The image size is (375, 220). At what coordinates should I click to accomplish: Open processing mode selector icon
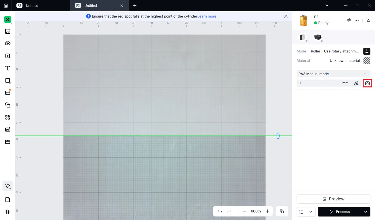pos(367,51)
